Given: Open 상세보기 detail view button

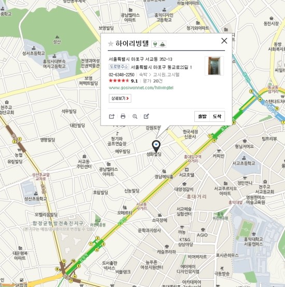Looking at the screenshot, I should pyautogui.click(x=120, y=98).
